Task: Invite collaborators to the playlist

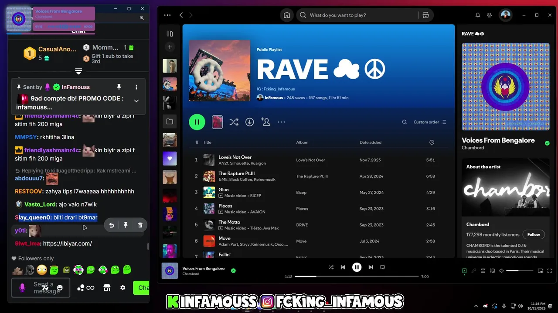Action: (x=266, y=122)
